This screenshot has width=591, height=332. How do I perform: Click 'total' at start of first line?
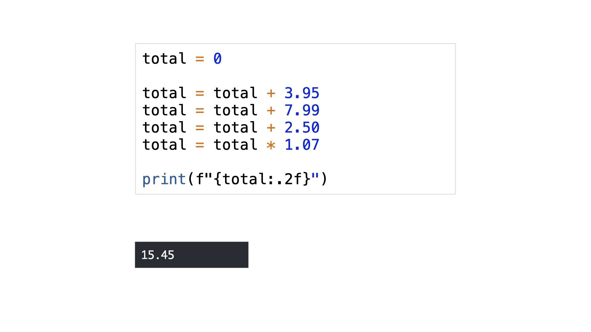[x=164, y=59]
